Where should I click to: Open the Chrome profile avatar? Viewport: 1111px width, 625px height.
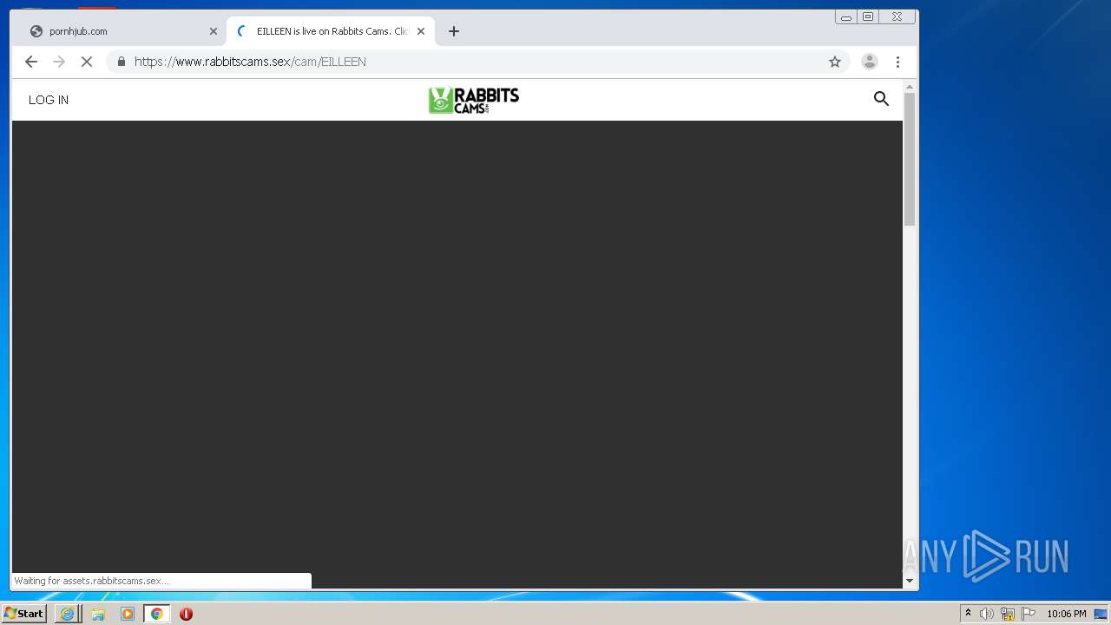(869, 62)
